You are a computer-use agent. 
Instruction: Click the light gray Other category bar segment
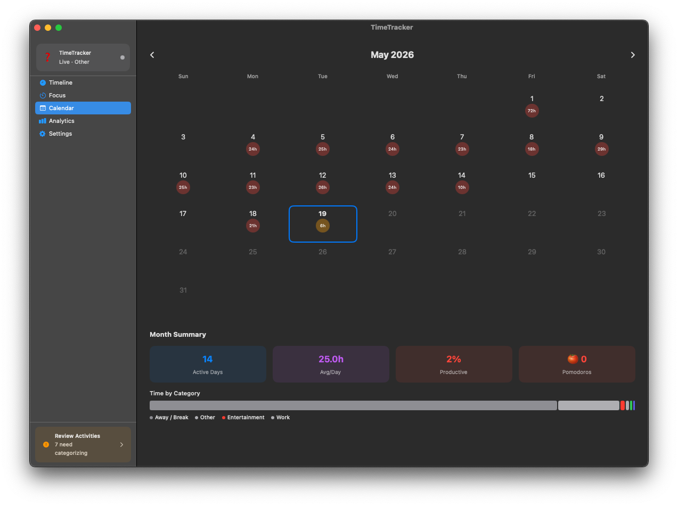[x=589, y=405]
